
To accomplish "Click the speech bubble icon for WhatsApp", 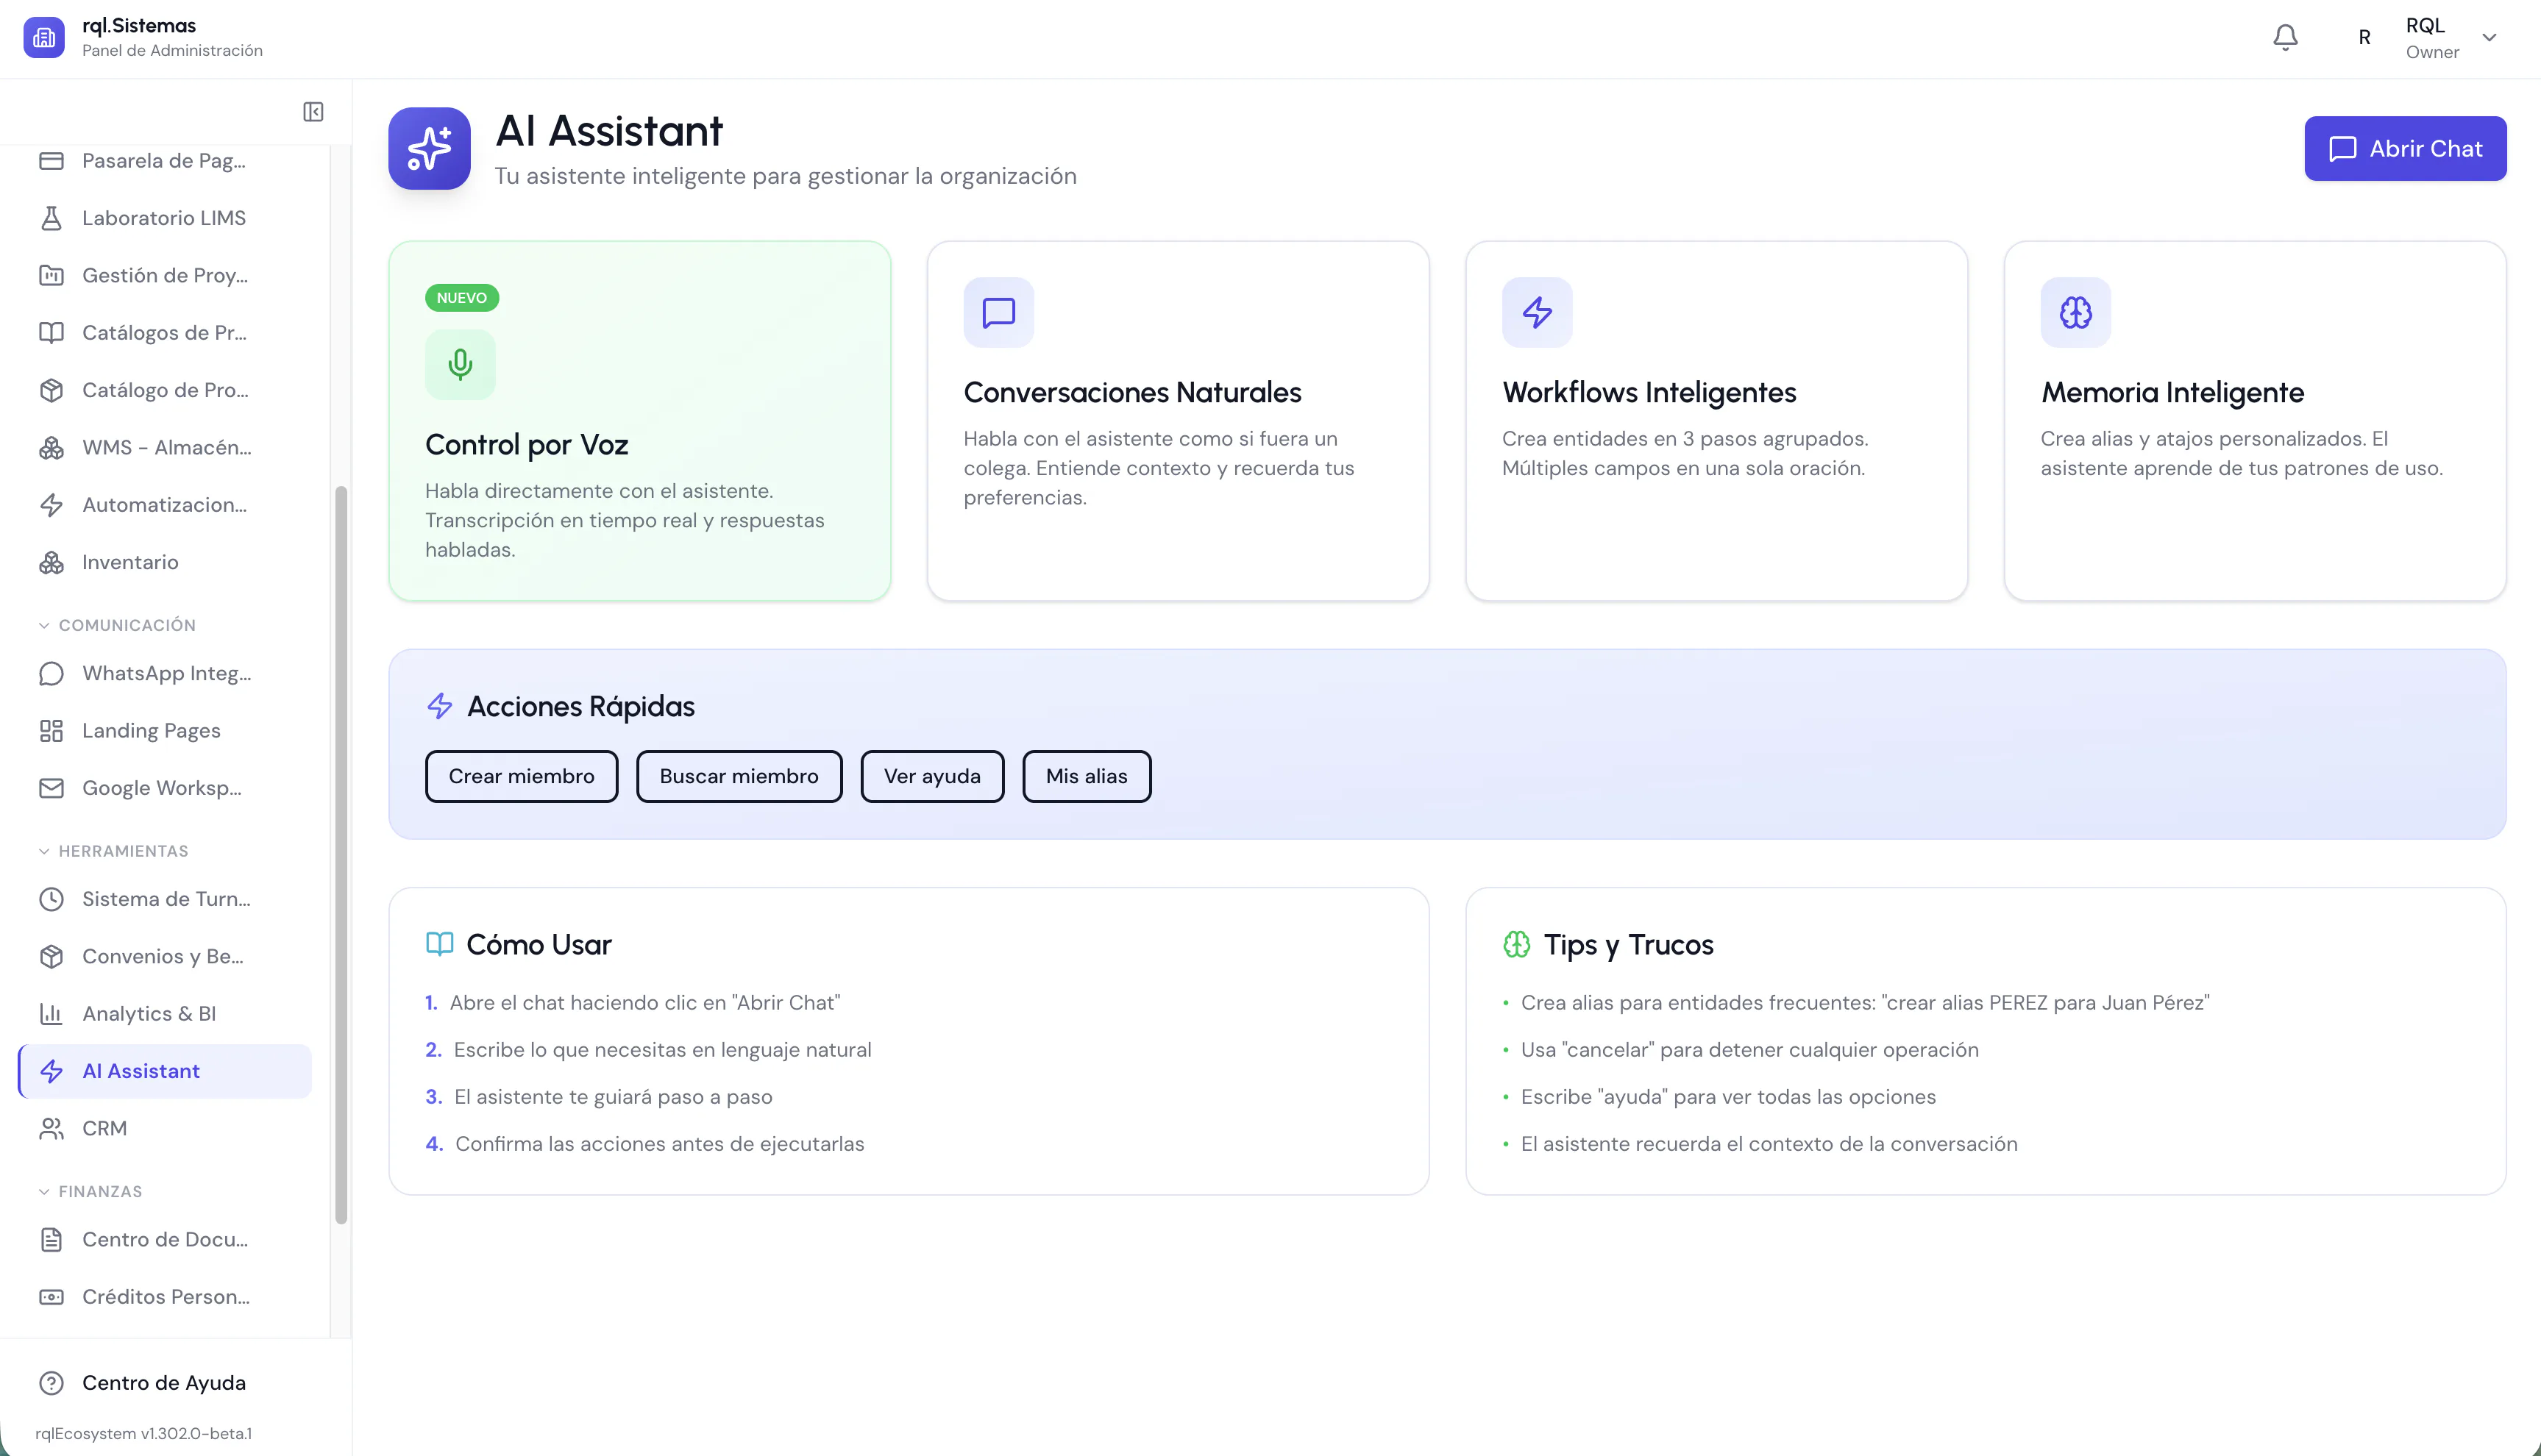I will [51, 674].
